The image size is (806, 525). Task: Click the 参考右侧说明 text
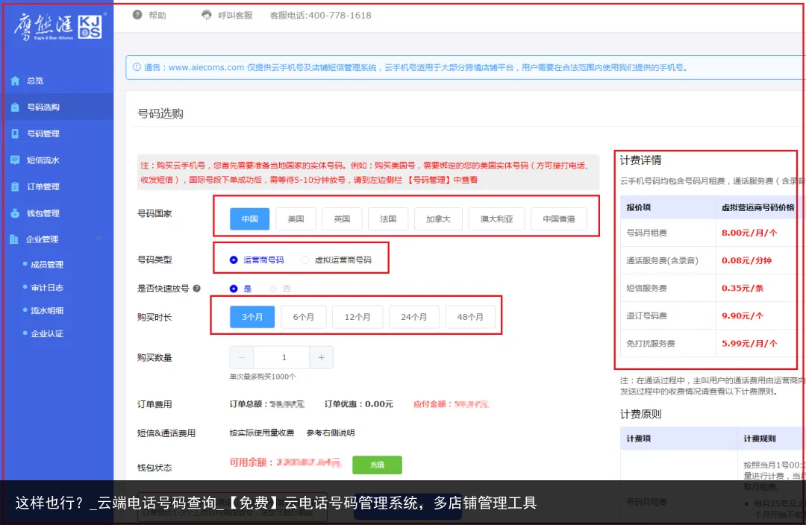331,433
